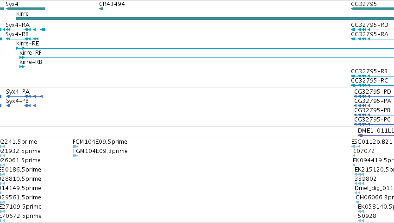Click the 50928 feature label
The width and height of the screenshot is (394, 223).
[x=367, y=216]
